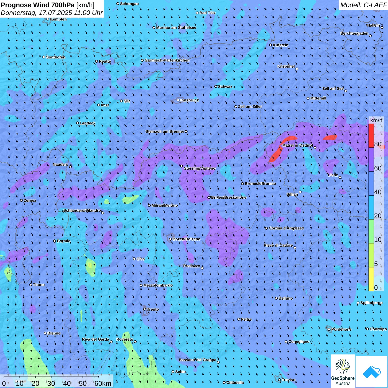The image size is (388, 388).
Task: Click the 'Pieve di Cadore' label
Action: point(278,245)
